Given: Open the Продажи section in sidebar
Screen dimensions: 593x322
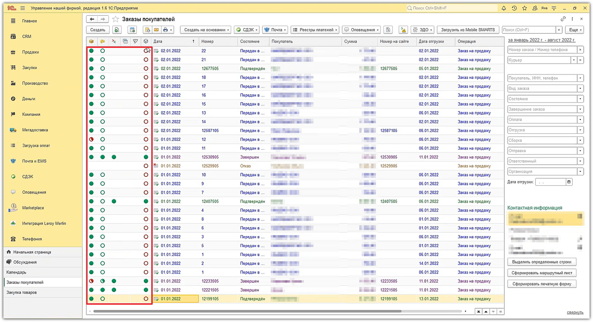Looking at the screenshot, I should tap(30, 52).
